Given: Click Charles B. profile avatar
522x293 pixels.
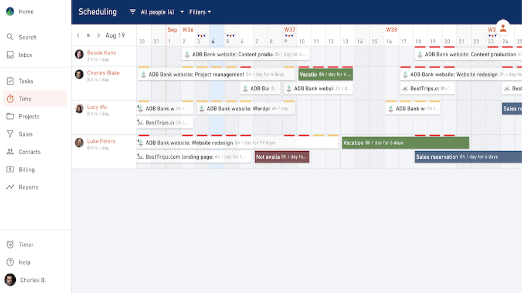Looking at the screenshot, I should tap(10, 280).
